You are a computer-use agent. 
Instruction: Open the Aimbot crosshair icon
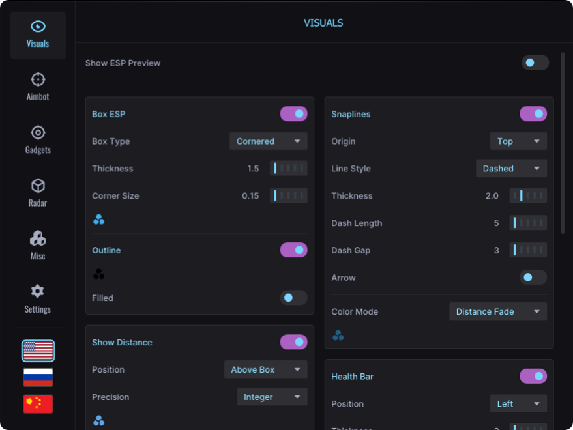tap(38, 79)
